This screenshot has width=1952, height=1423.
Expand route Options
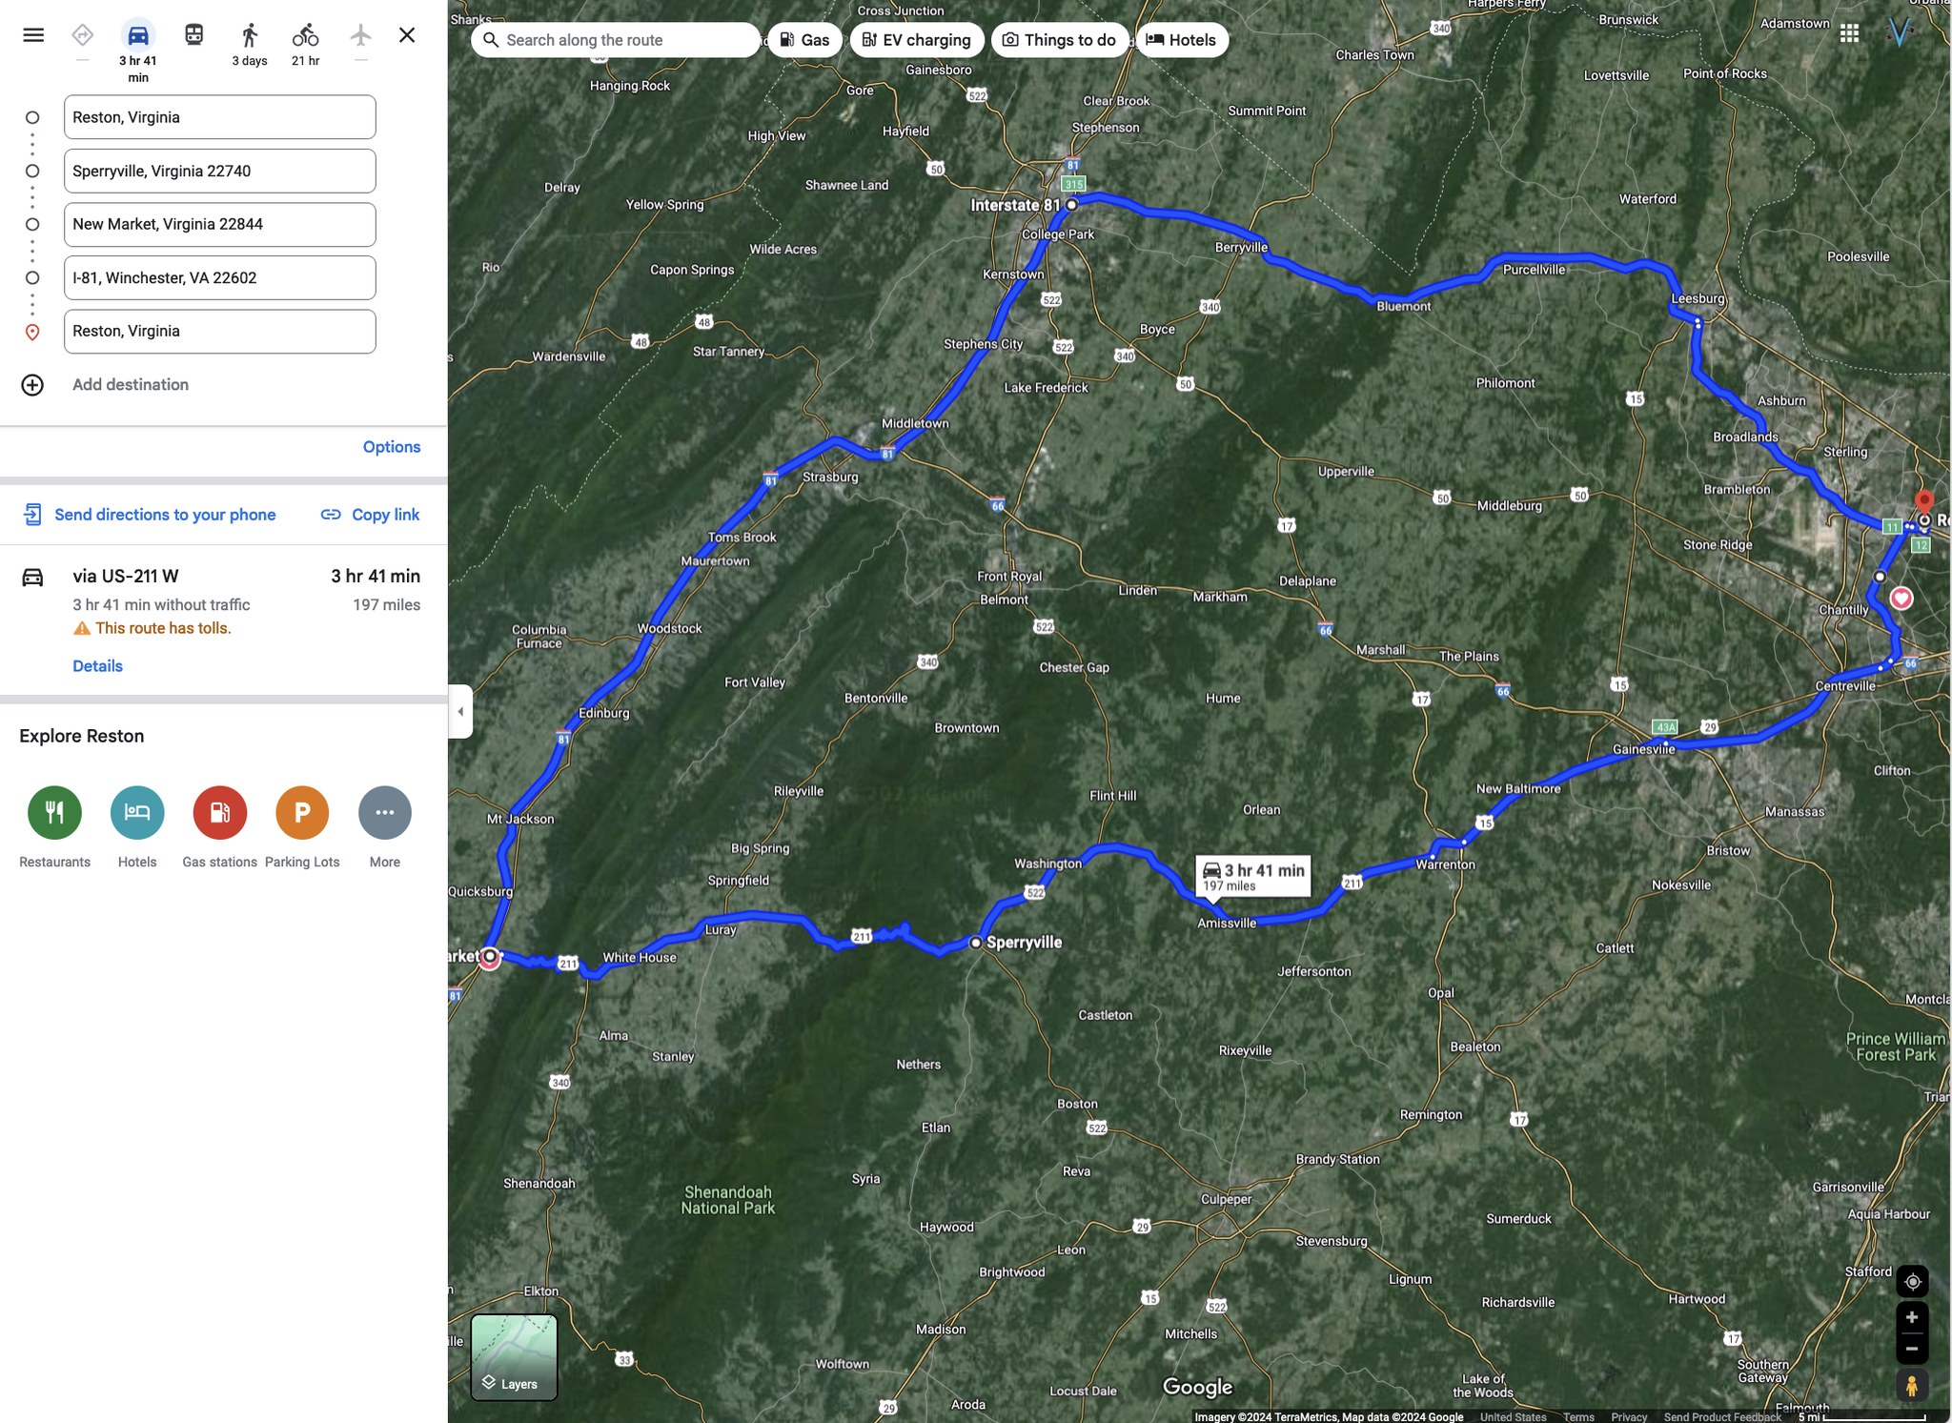coord(392,447)
